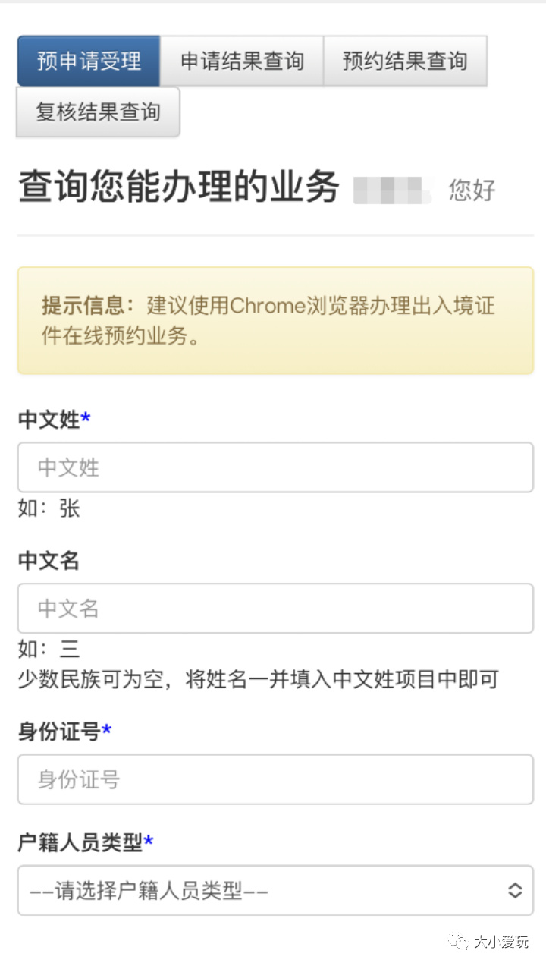Viewport: 546px width, 966px height.
Task: Click into the 中文姓 input field
Action: [x=273, y=467]
